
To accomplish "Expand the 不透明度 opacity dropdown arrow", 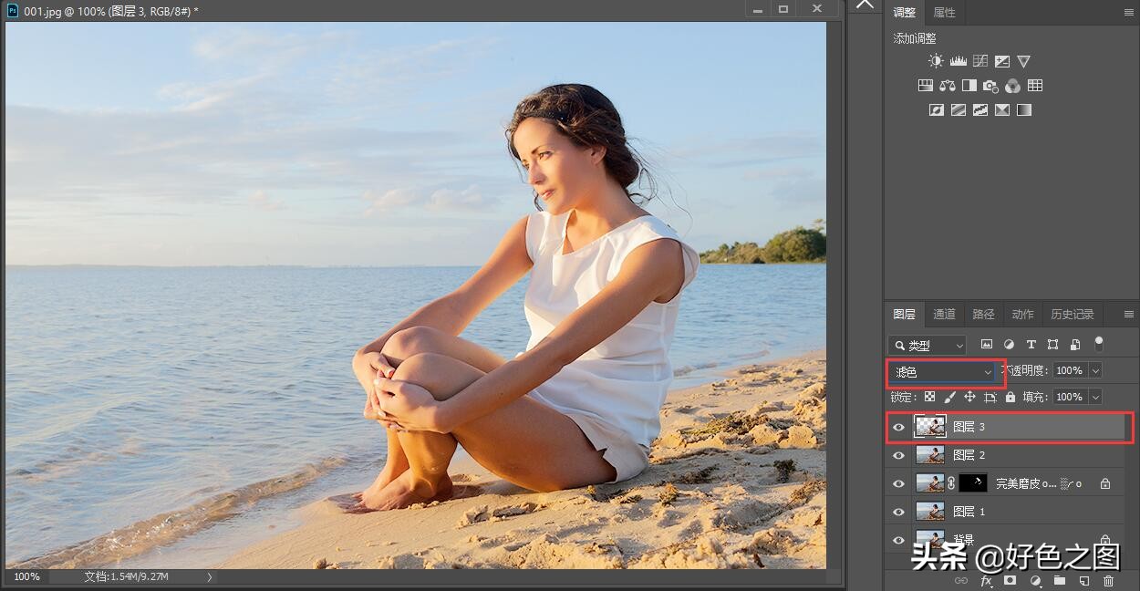I will 1095,370.
